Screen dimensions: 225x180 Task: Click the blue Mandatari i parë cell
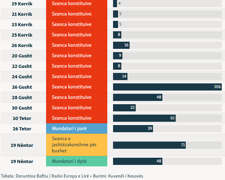point(77,129)
